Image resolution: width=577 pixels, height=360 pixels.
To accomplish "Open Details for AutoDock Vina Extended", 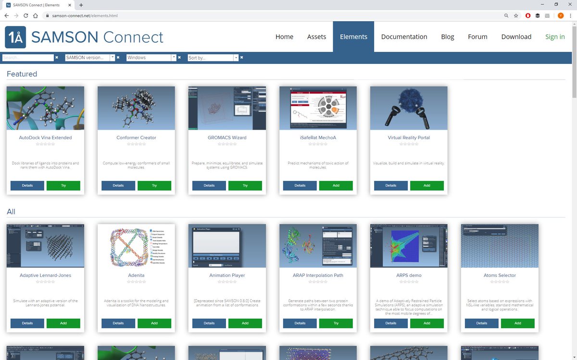I will [27, 185].
